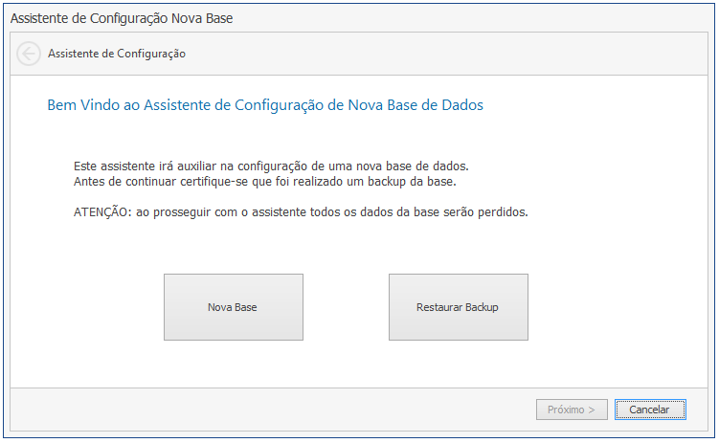719x443 pixels.
Task: Click the word Dados ending the blue heading
Action: click(x=462, y=105)
